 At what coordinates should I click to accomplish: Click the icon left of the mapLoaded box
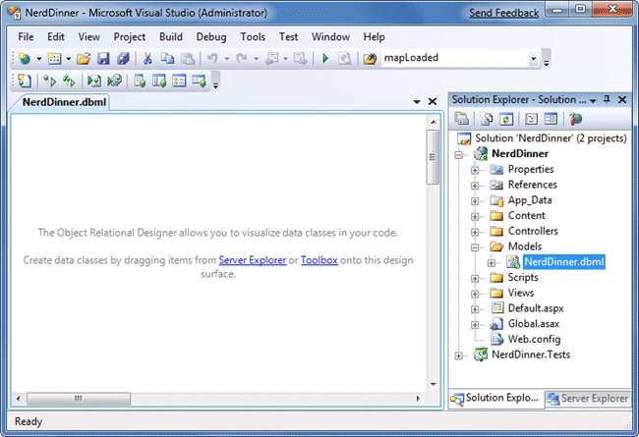point(370,59)
